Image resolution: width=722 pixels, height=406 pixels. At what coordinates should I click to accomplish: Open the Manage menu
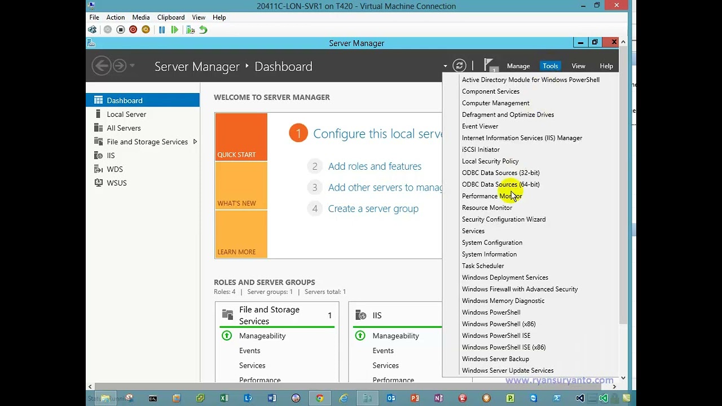coord(518,66)
